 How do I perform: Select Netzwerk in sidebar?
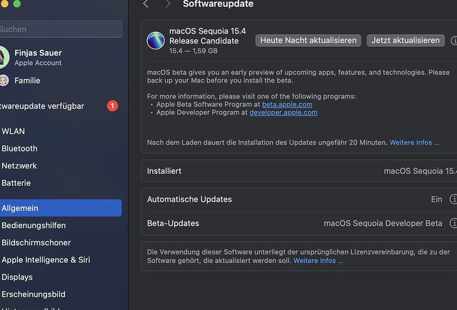click(x=19, y=166)
